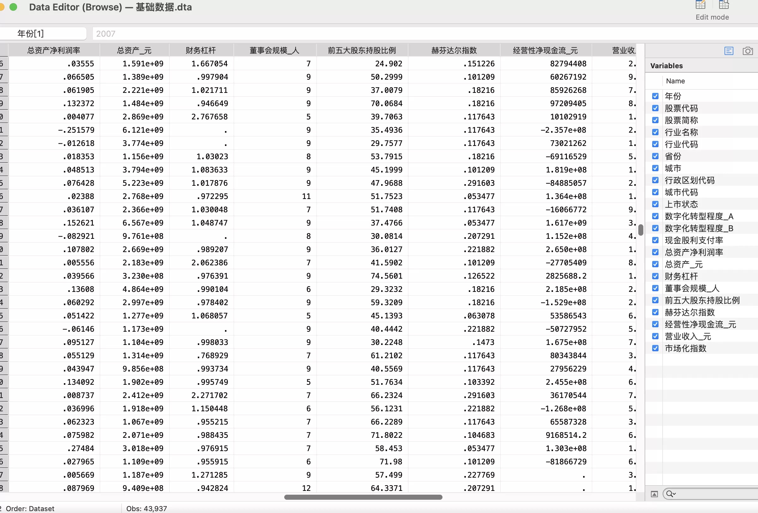Viewport: 758px width, 513px height.
Task: Click the Snapshots camera icon
Action: tap(748, 51)
